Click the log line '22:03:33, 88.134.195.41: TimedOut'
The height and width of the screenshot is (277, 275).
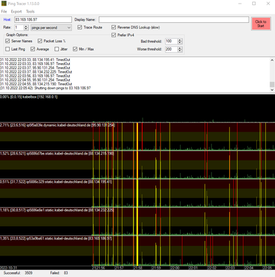pyautogui.click(x=35, y=60)
